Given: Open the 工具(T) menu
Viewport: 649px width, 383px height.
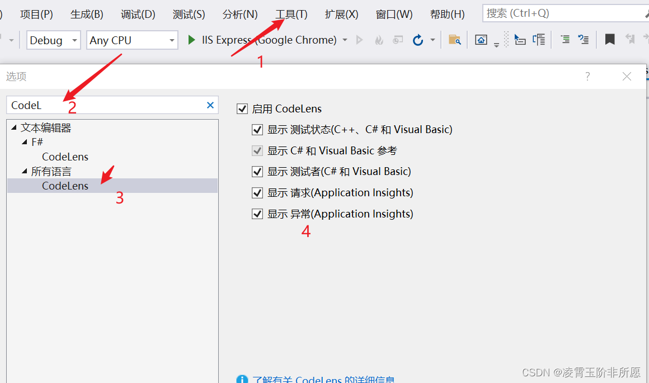Looking at the screenshot, I should 291,14.
